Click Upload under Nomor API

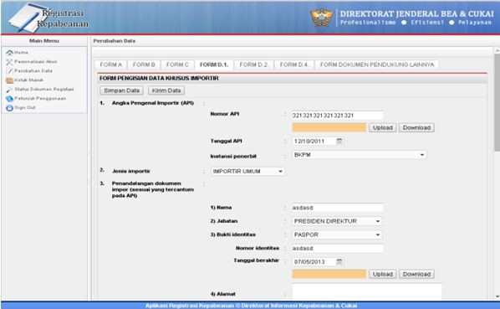pyautogui.click(x=383, y=127)
